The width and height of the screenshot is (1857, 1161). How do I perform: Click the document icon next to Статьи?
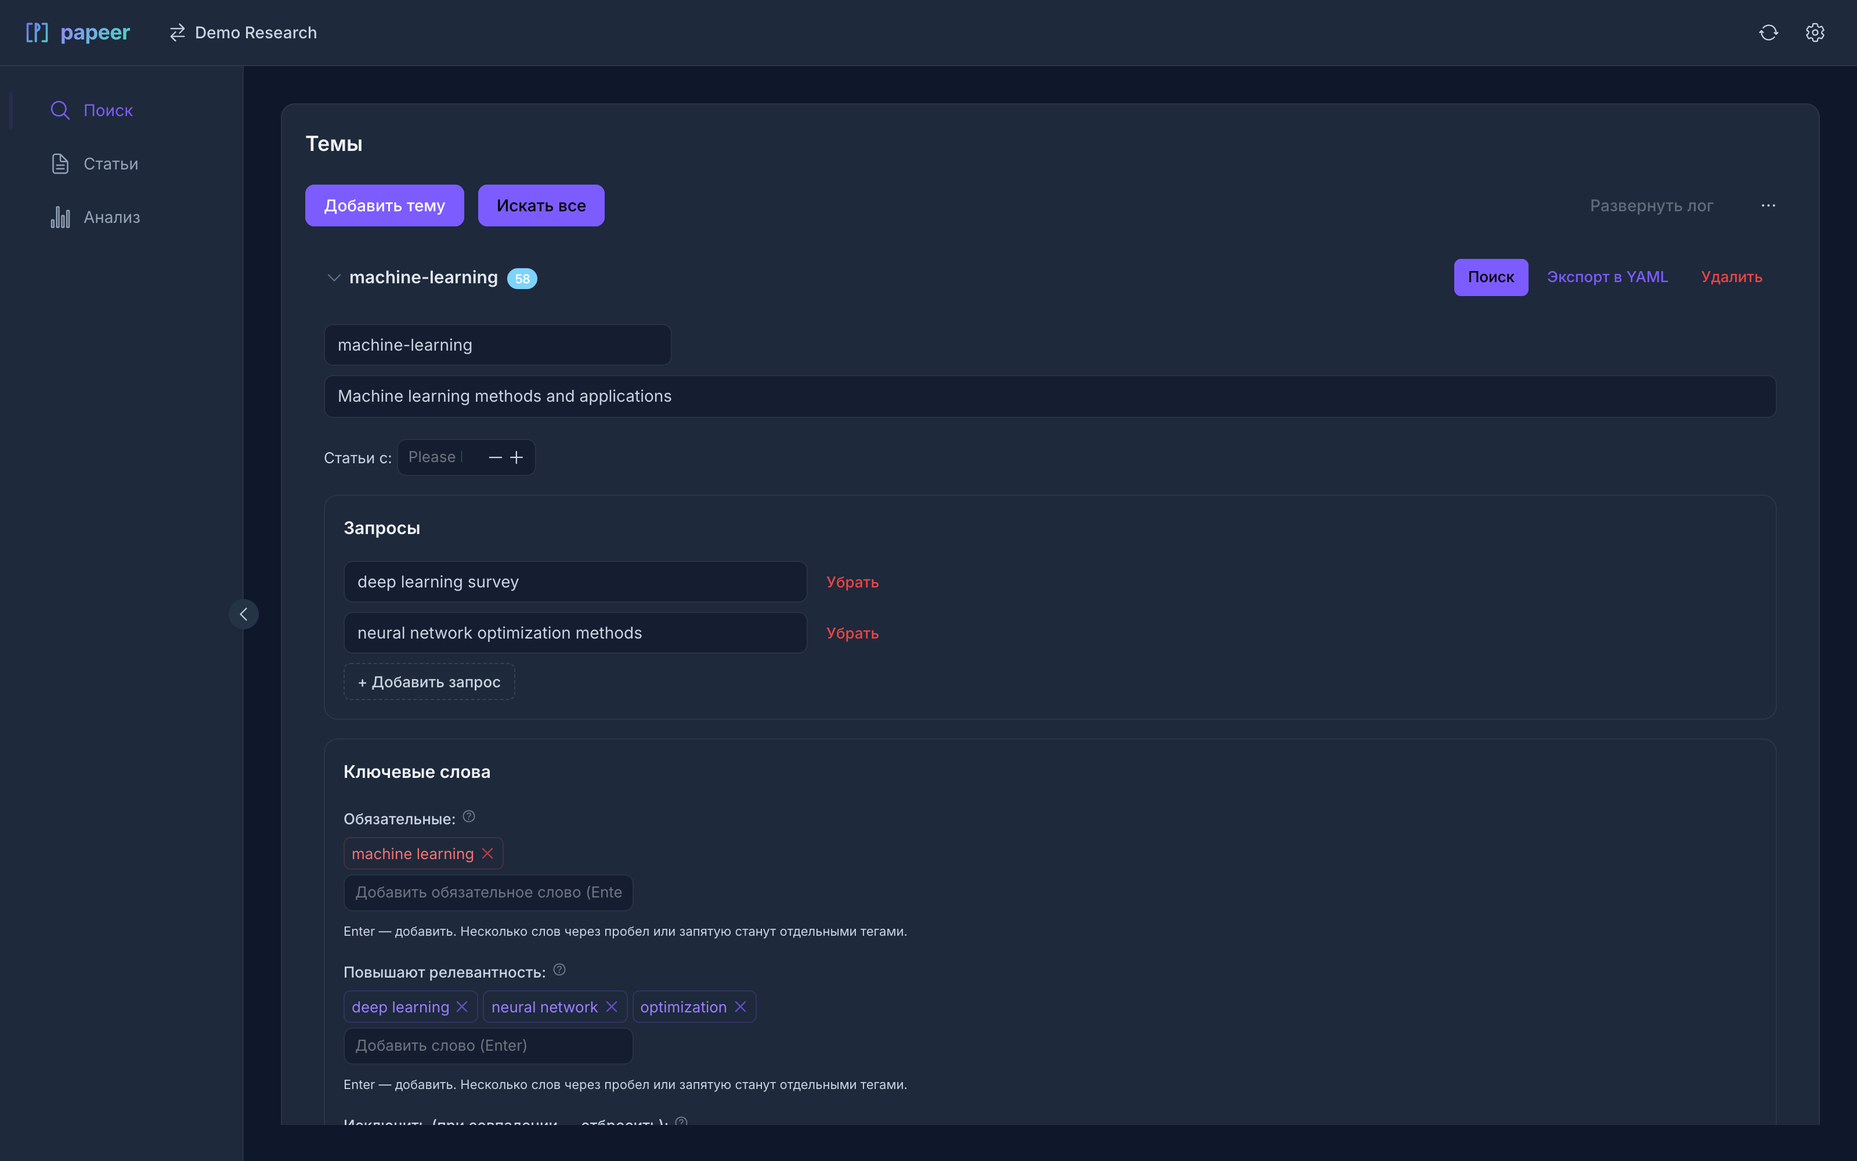click(x=60, y=164)
